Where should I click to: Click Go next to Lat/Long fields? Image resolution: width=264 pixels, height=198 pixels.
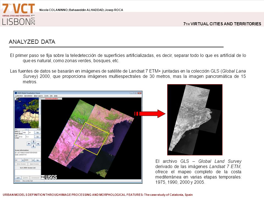click(x=38, y=137)
